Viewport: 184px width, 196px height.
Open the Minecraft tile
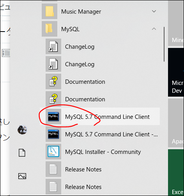[x=176, y=23]
